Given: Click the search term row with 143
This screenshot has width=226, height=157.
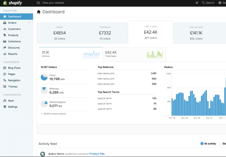Looking at the screenshot, I should point(127,98).
